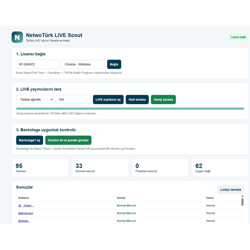Start Geniş tarama scan
The image size is (250, 250).
[163, 99]
